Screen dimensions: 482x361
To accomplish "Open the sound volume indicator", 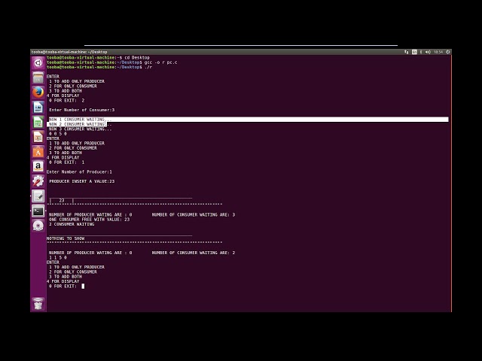I will point(428,52).
